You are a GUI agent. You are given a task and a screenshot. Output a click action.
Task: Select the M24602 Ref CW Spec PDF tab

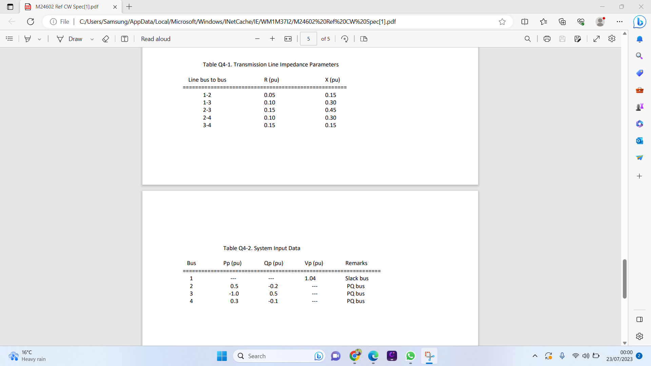click(67, 7)
